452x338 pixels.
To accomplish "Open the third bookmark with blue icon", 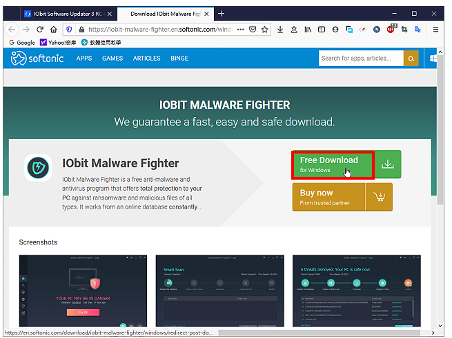I will (101, 43).
